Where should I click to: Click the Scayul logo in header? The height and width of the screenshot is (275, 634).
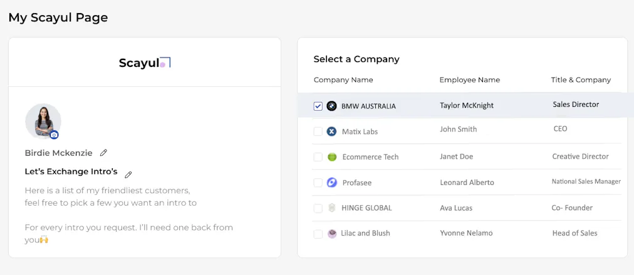click(145, 62)
